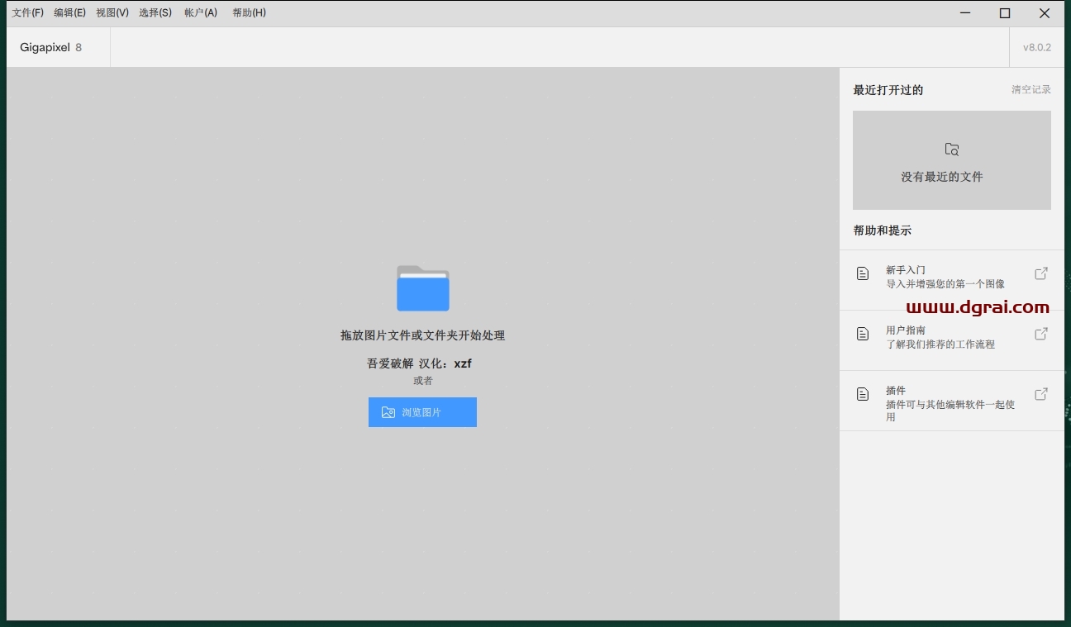Click 清空记录 to clear recent files
The height and width of the screenshot is (627, 1071).
(x=1031, y=89)
